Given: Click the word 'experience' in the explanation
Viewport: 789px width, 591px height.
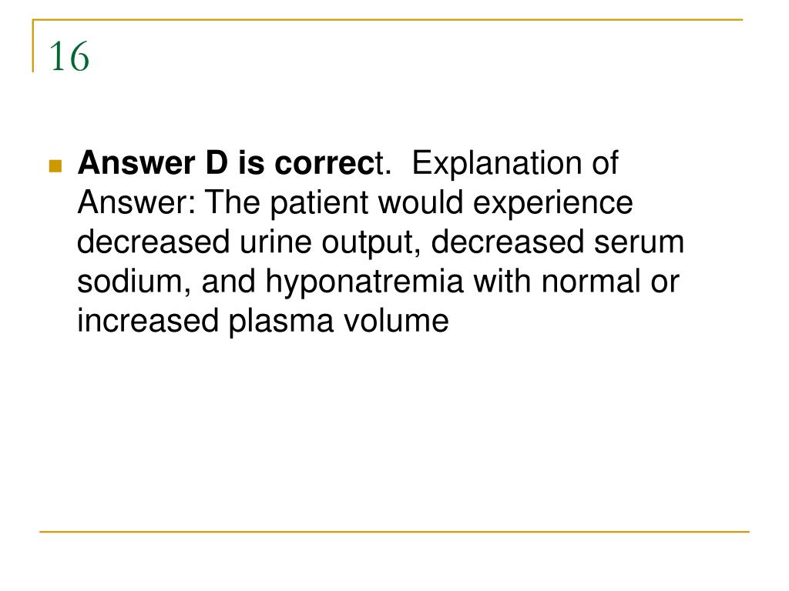Looking at the screenshot, I should click(x=553, y=202).
